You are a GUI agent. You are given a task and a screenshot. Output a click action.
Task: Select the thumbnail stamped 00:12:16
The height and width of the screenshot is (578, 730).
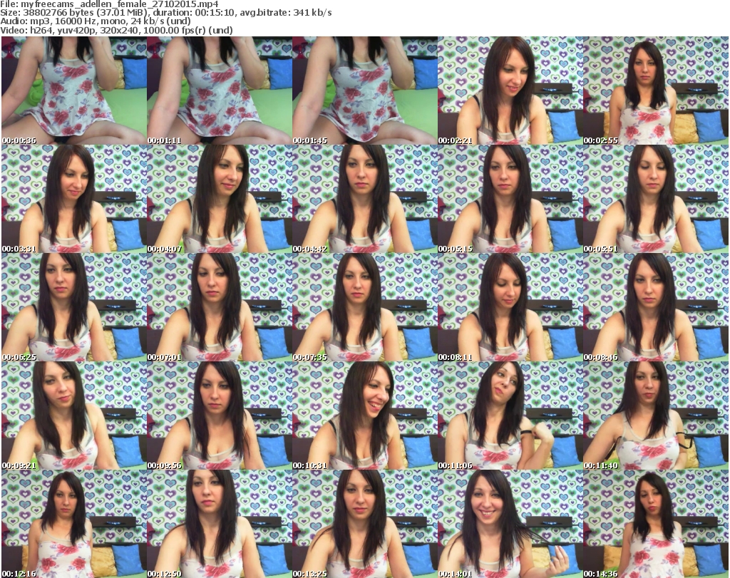[74, 524]
